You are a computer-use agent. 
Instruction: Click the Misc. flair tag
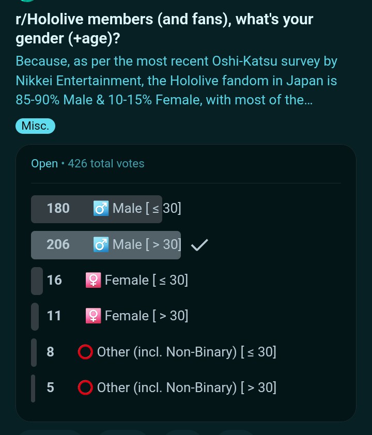(35, 126)
